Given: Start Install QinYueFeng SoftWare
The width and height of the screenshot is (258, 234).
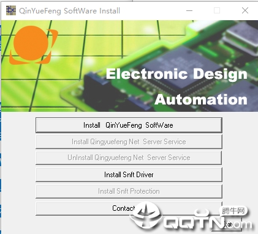Looking at the screenshot, I should point(129,125).
